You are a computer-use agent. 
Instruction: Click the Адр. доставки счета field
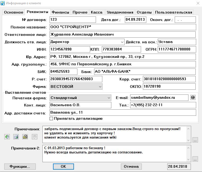(x=123, y=113)
